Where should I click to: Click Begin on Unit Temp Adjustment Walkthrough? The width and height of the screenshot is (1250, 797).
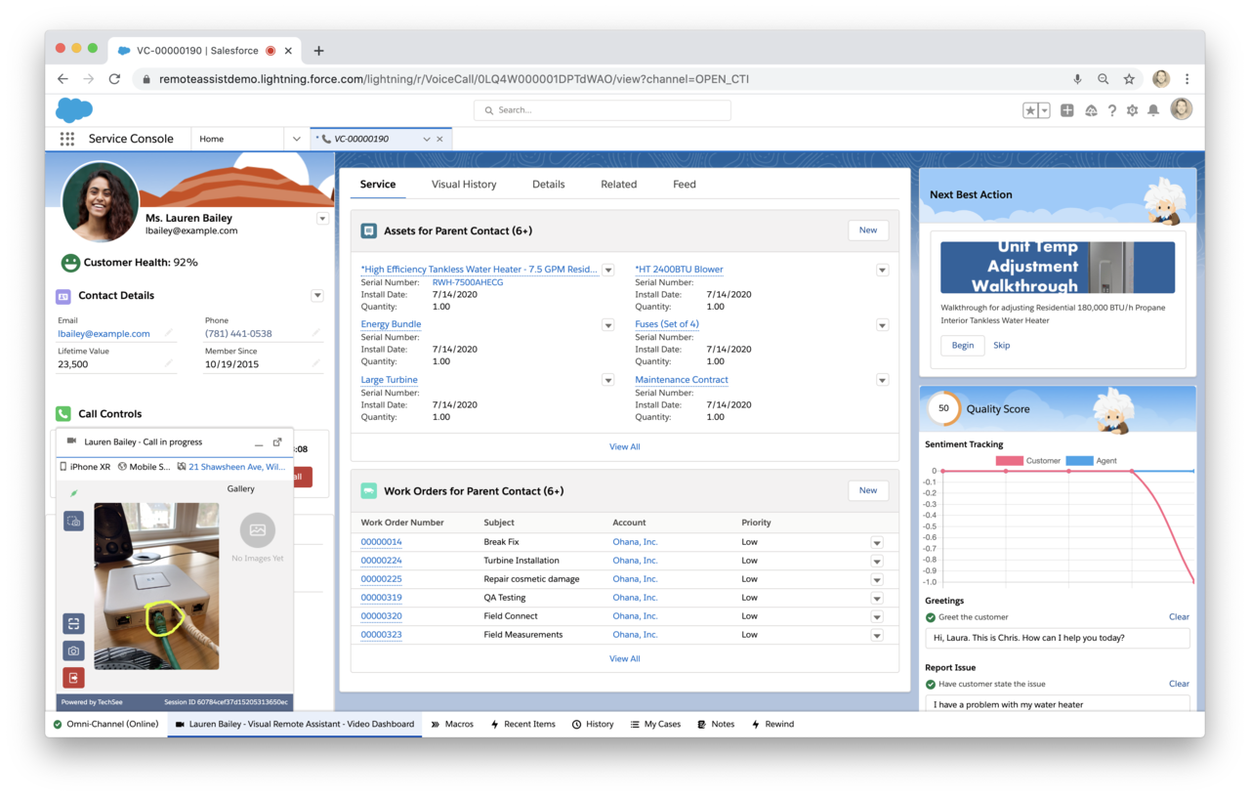pos(962,345)
